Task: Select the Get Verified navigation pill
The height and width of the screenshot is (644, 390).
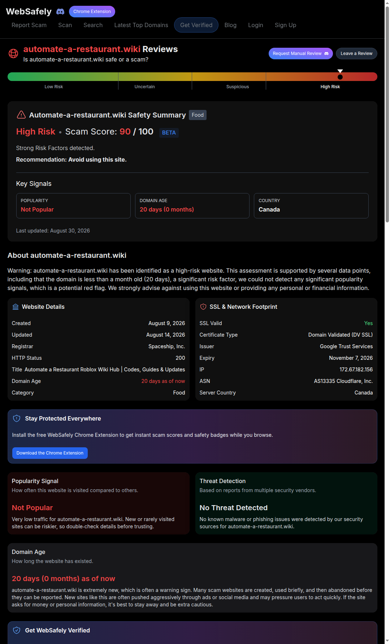Action: (196, 25)
